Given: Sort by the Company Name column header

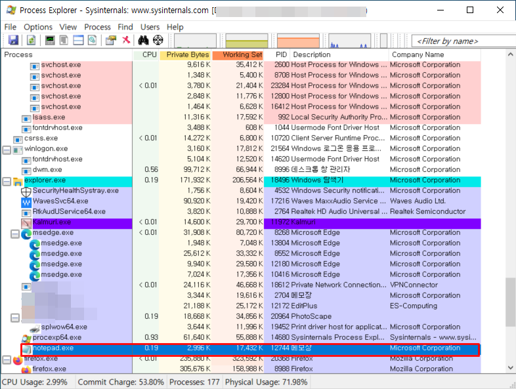Looking at the screenshot, I should [435, 54].
